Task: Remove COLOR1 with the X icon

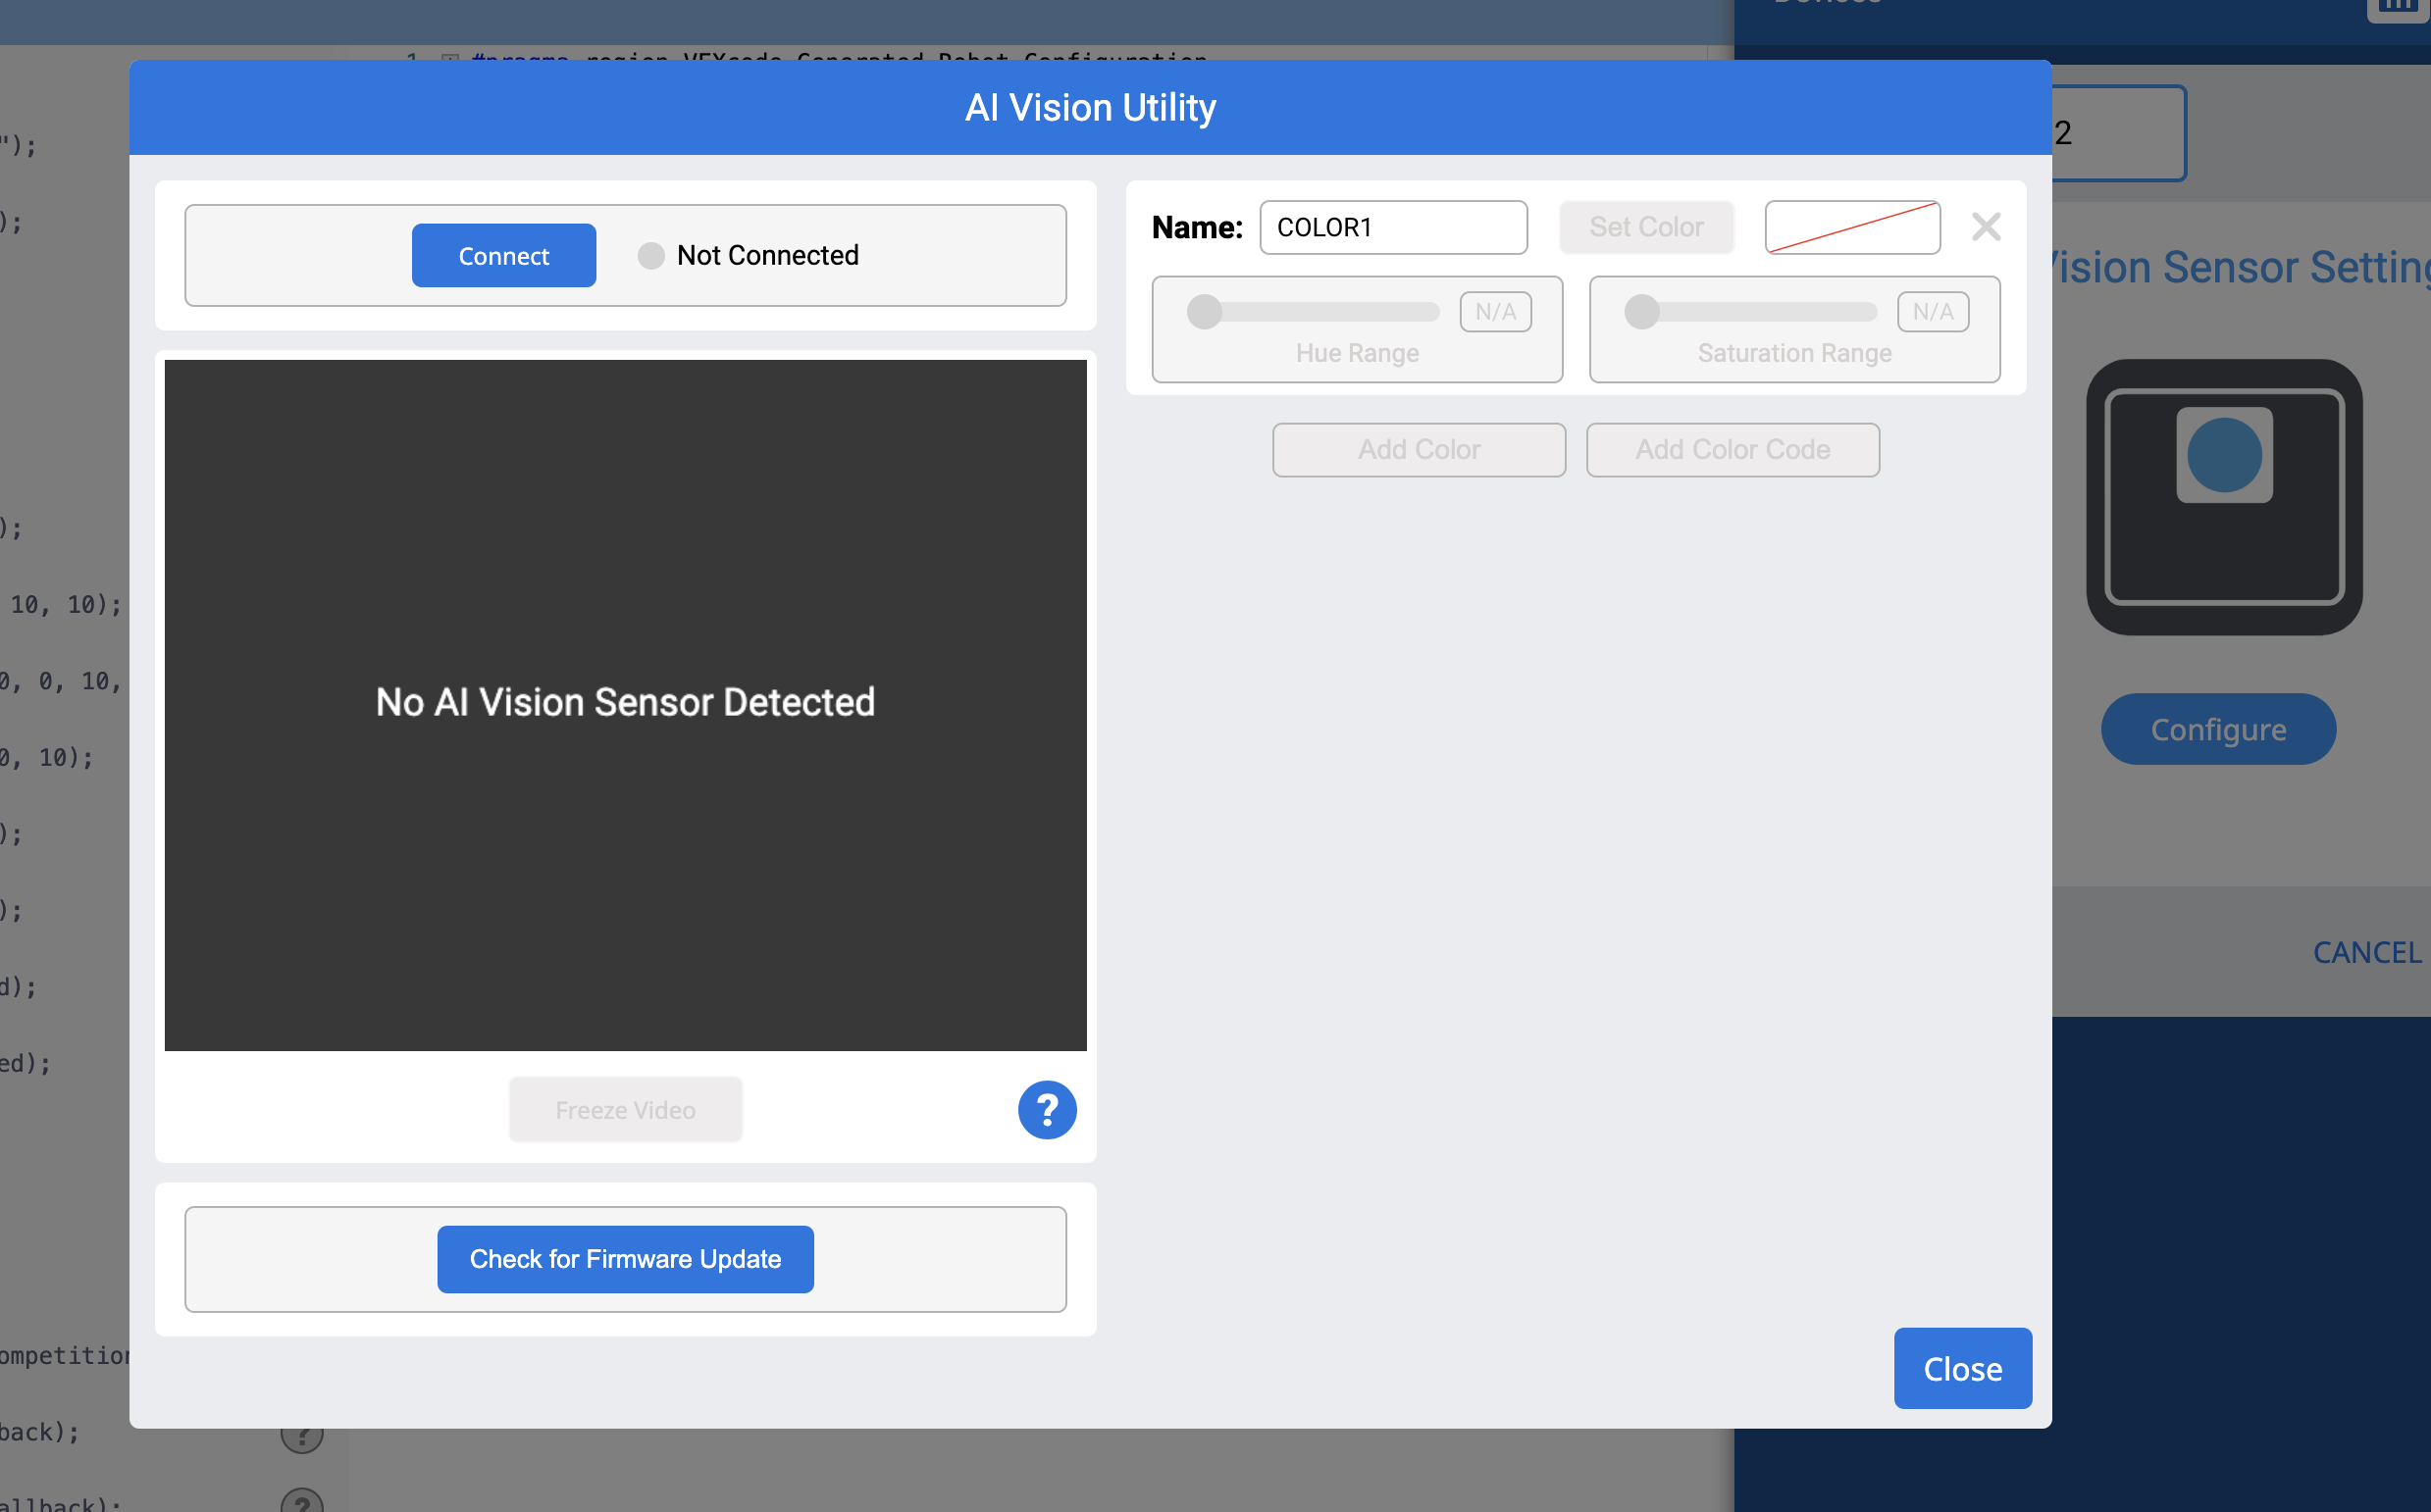Action: click(1985, 227)
